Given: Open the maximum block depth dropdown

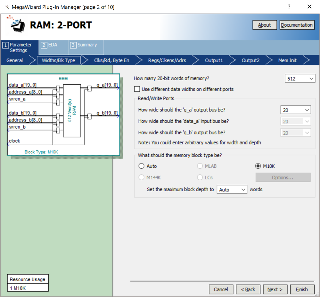Looking at the screenshot, I should tap(232, 190).
